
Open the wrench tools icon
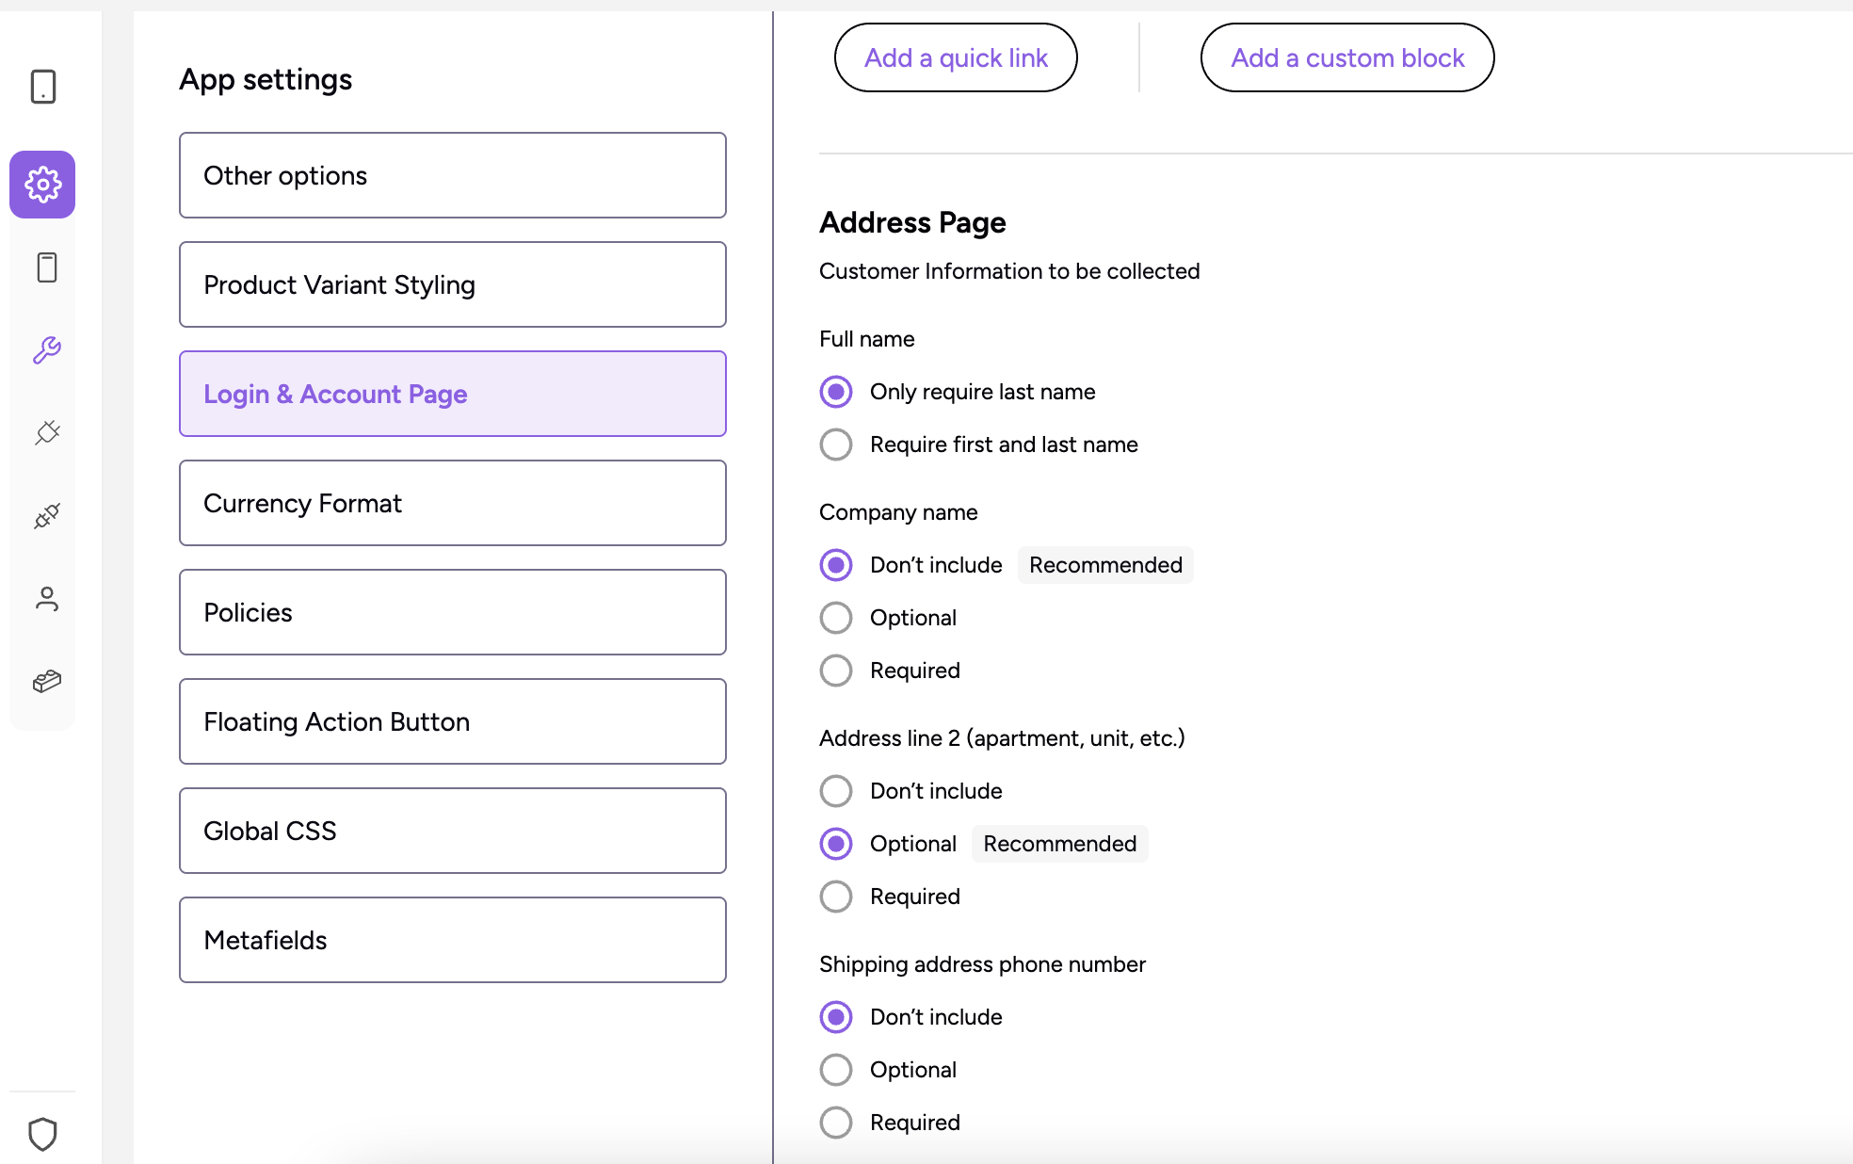(46, 350)
